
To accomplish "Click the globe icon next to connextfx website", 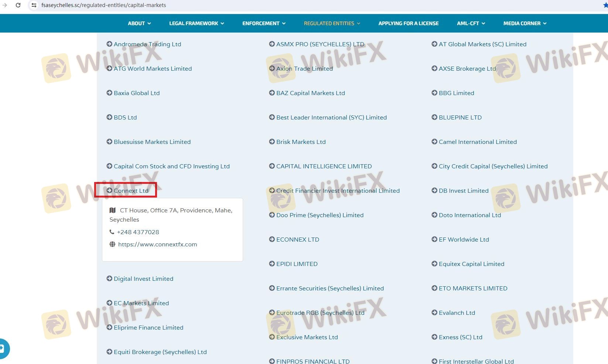I will click(112, 244).
